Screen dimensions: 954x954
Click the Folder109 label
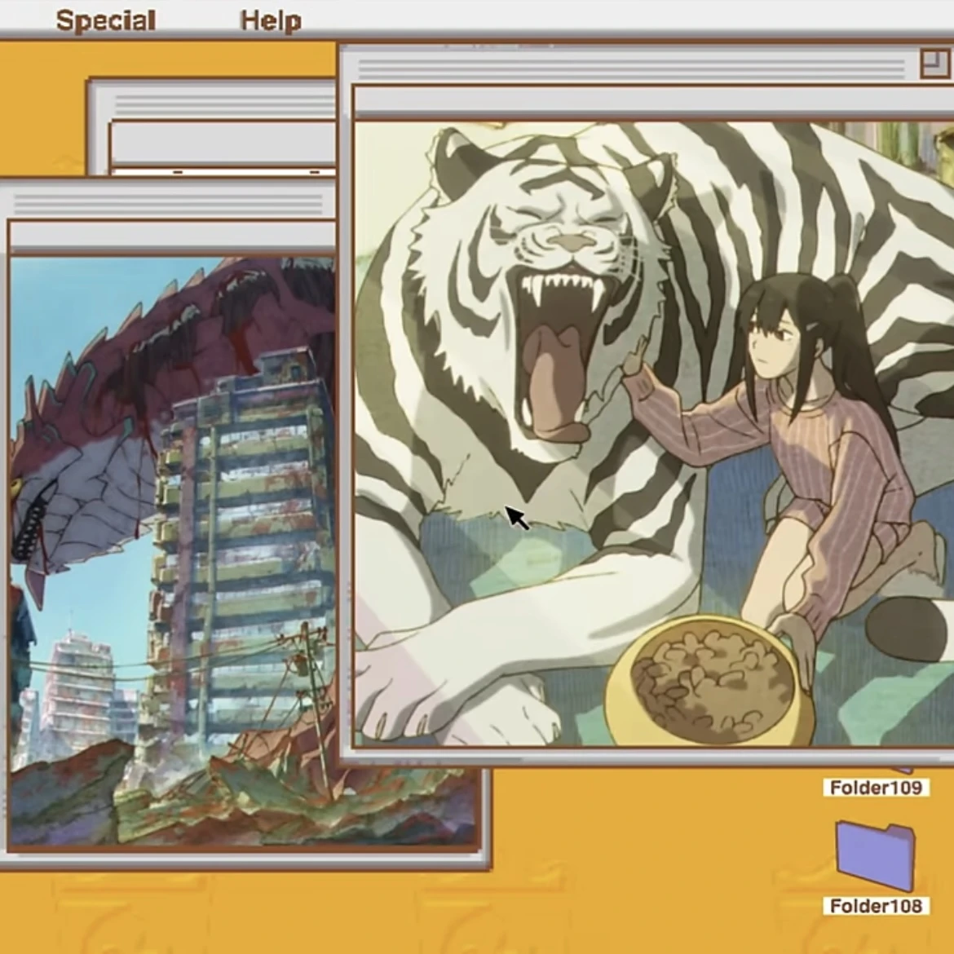tap(876, 788)
